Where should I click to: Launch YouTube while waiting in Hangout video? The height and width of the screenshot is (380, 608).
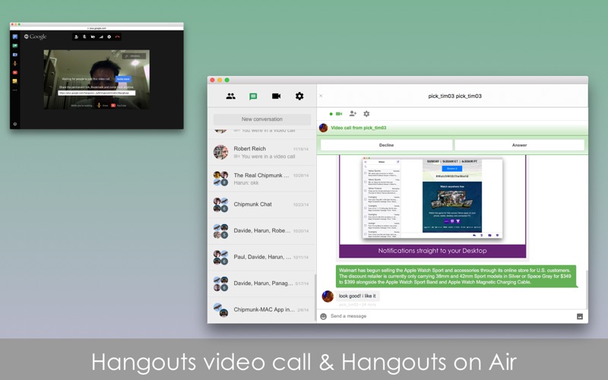pyautogui.click(x=119, y=106)
